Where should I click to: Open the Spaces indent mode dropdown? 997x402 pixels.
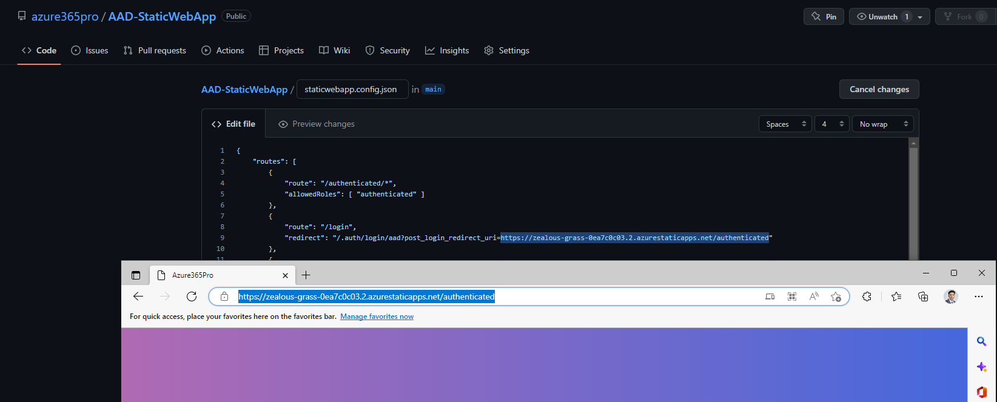pyautogui.click(x=785, y=124)
